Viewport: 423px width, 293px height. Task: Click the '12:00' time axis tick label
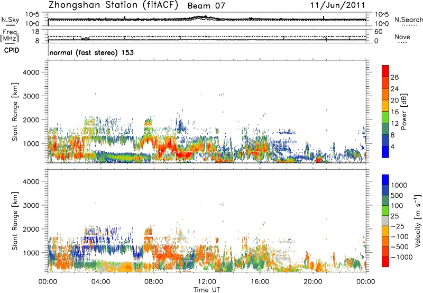[207, 282]
